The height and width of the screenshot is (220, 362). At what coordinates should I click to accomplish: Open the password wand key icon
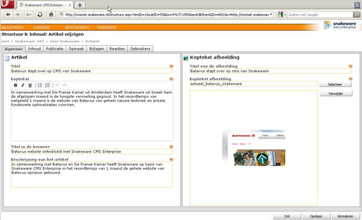(29, 15)
